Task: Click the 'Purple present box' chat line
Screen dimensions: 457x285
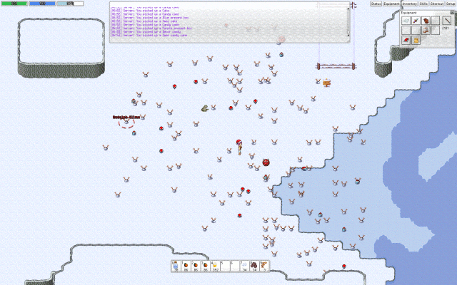Action: pos(151,28)
